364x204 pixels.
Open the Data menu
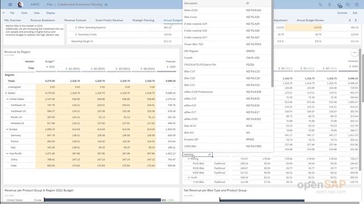tap(36, 13)
